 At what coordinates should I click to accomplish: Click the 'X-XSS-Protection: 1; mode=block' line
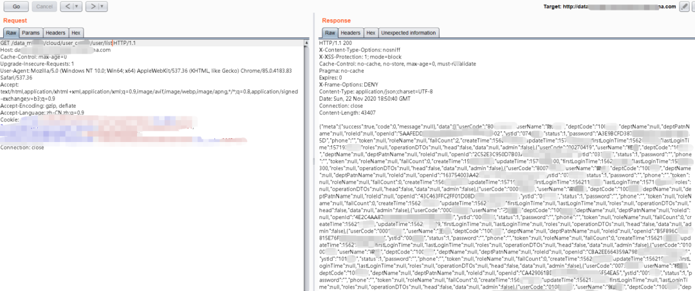[x=360, y=57]
